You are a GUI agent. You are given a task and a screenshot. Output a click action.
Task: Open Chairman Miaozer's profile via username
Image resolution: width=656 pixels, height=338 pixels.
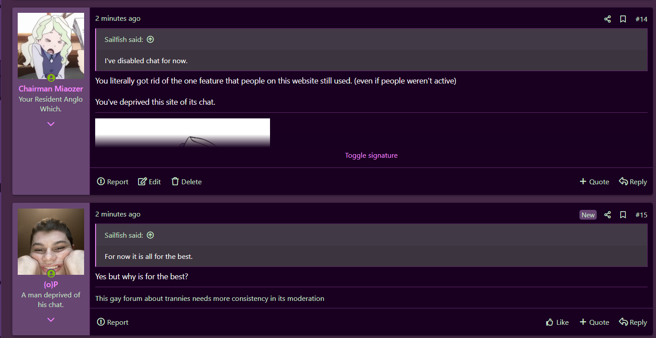point(51,89)
